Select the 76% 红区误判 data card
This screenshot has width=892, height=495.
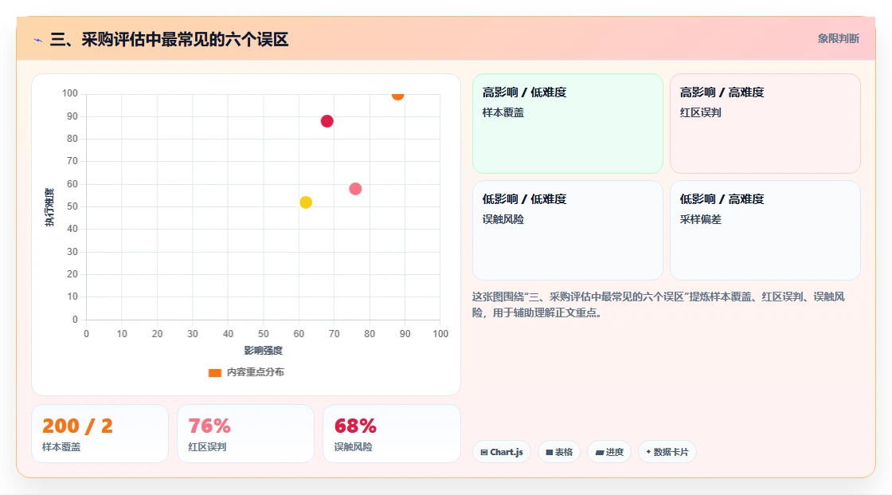(246, 434)
